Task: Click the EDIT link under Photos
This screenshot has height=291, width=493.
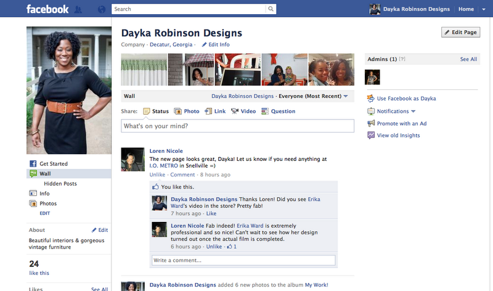Action: (x=44, y=213)
